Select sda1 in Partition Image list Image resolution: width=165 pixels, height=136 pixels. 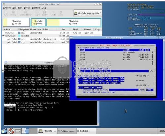115,50
